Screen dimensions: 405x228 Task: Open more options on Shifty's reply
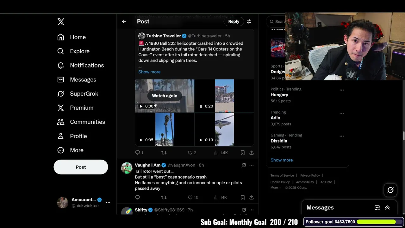pyautogui.click(x=252, y=210)
